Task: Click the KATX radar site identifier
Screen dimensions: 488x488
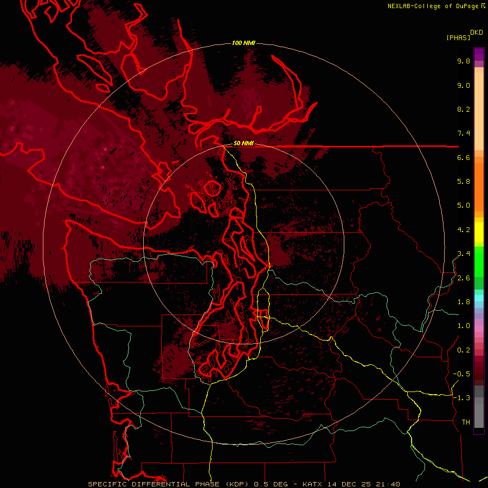Action: pos(313,484)
